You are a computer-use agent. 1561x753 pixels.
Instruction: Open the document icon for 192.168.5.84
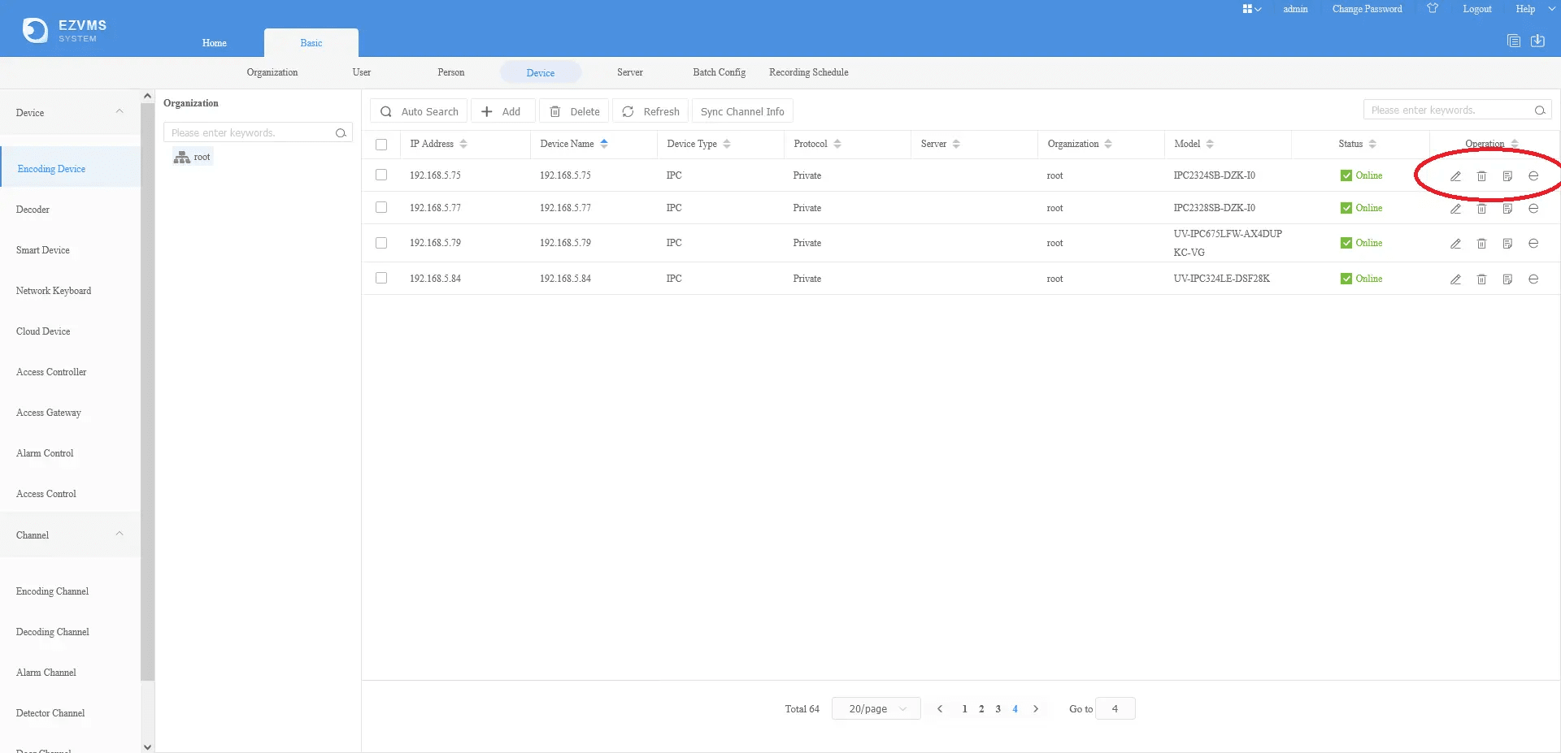tap(1507, 279)
